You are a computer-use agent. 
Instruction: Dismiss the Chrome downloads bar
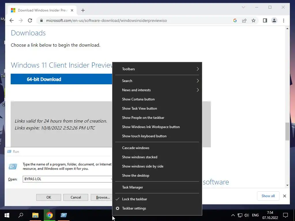click(x=285, y=196)
